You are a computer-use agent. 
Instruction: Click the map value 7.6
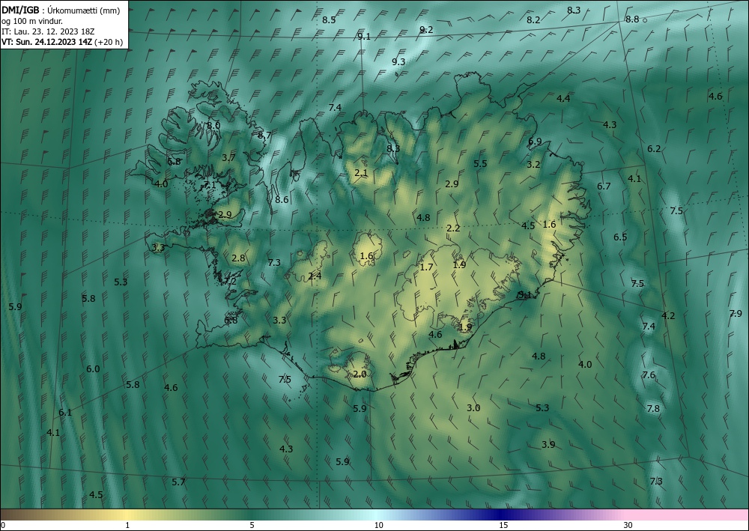(649, 375)
